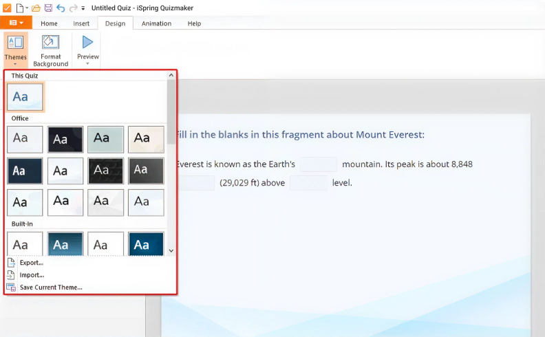Choose the black textured Office theme
Image resolution: width=545 pixels, height=337 pixels.
tap(106, 171)
